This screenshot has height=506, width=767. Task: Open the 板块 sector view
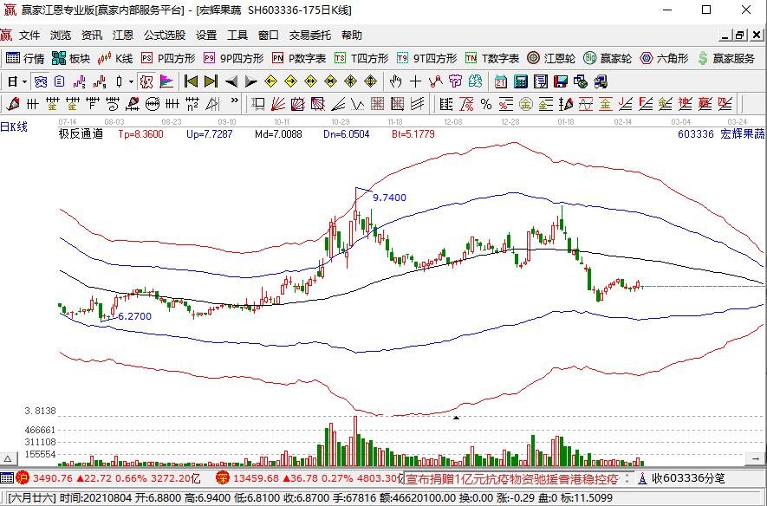pos(71,59)
